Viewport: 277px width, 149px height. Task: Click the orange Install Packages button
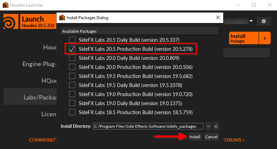(244, 38)
